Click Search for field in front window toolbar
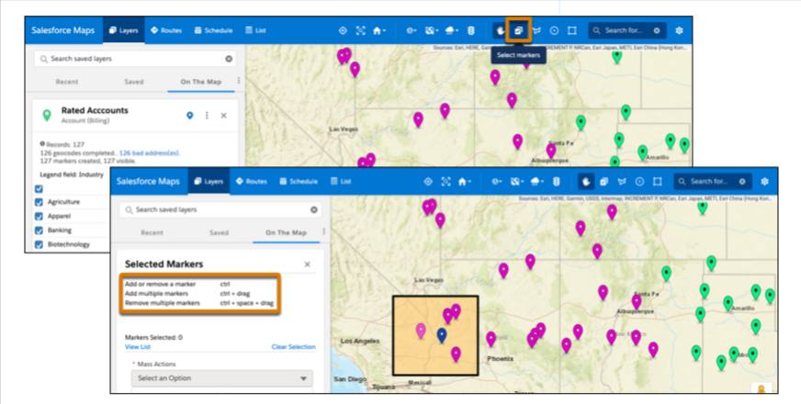The height and width of the screenshot is (404, 801). point(713,181)
